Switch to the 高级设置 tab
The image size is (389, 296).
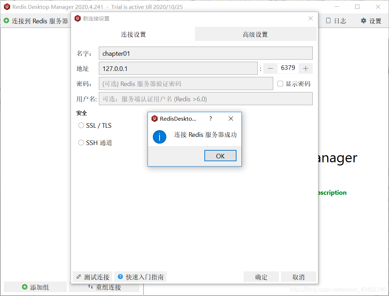[x=255, y=34]
